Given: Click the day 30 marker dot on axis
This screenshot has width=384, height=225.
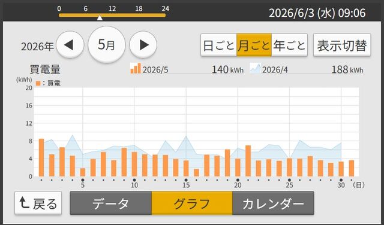Looking at the screenshot, I should [341, 180].
